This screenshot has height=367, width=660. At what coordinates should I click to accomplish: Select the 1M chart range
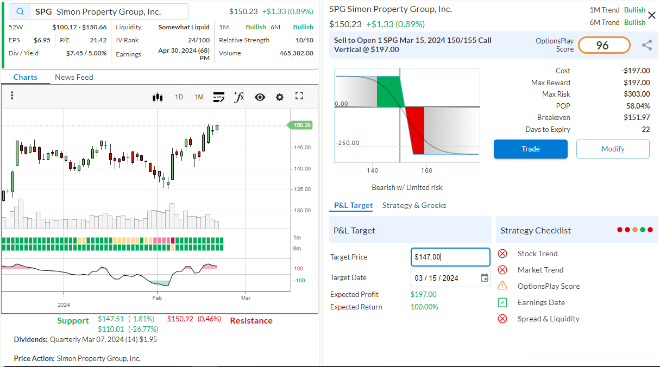point(199,97)
